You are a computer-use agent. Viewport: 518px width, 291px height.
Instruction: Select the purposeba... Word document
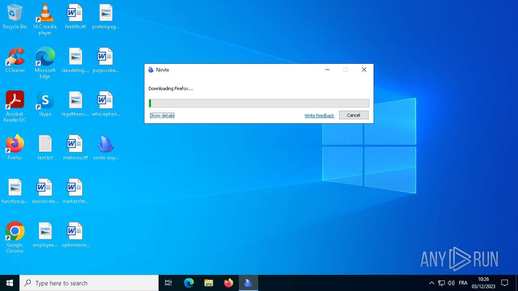[x=106, y=60]
